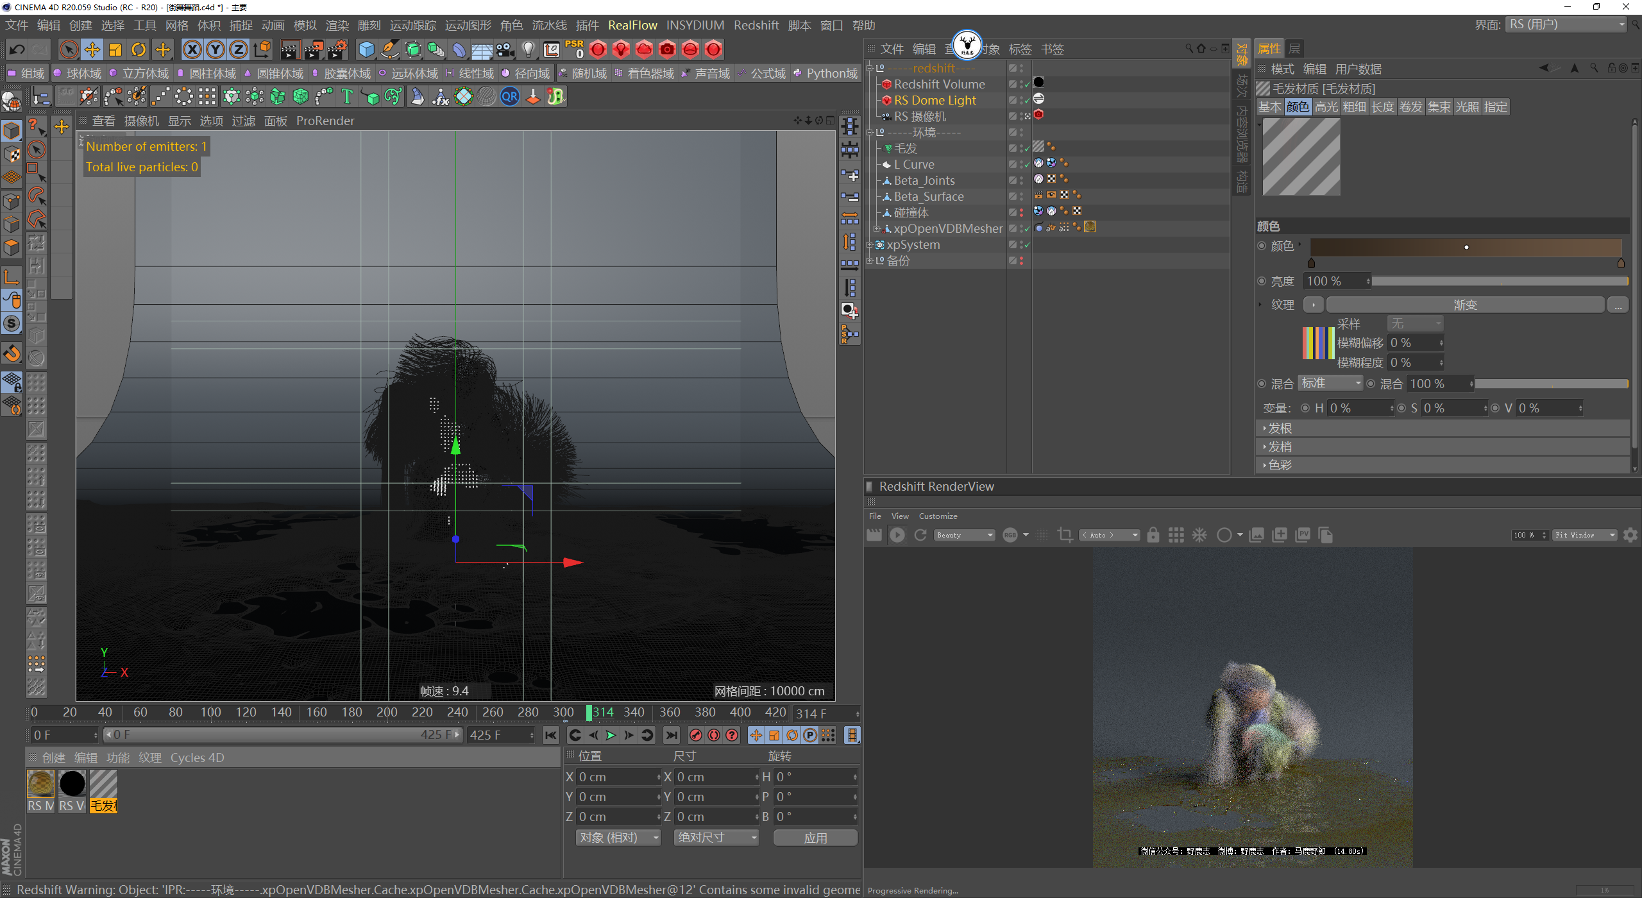Select the Move tool in top toolbar
Image resolution: width=1642 pixels, height=898 pixels.
click(92, 49)
